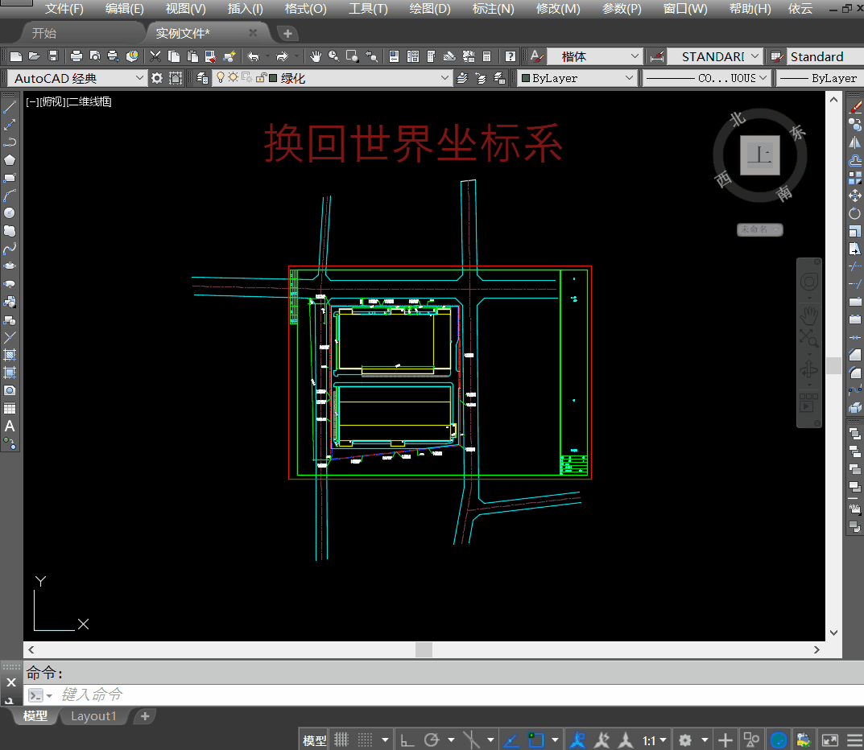Open the 标注(N) menu

click(x=493, y=9)
